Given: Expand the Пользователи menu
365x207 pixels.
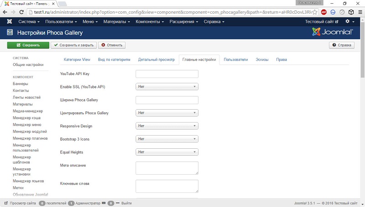Looking at the screenshot, I should pyautogui.click(x=61, y=21).
